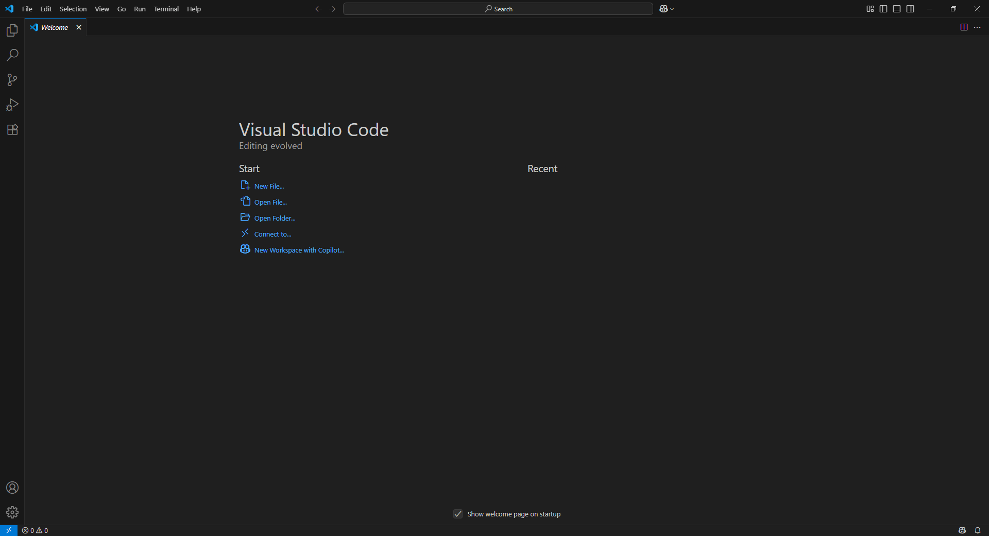
Task: Open the Help menu
Action: click(194, 9)
